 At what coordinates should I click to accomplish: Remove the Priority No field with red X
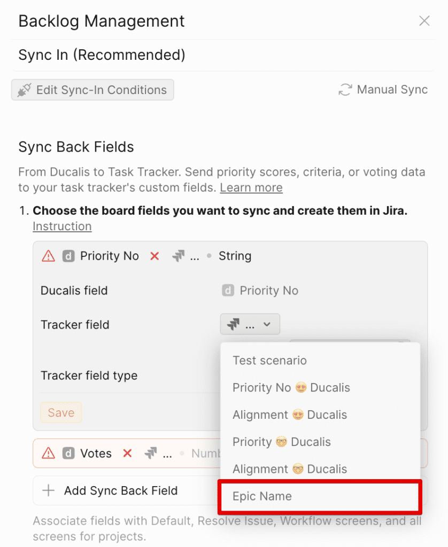point(155,256)
